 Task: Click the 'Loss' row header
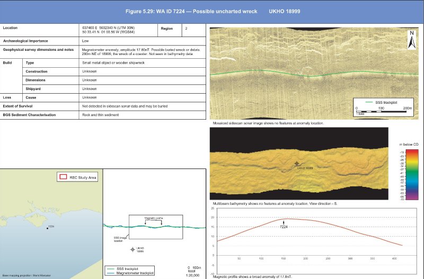click(x=7, y=97)
